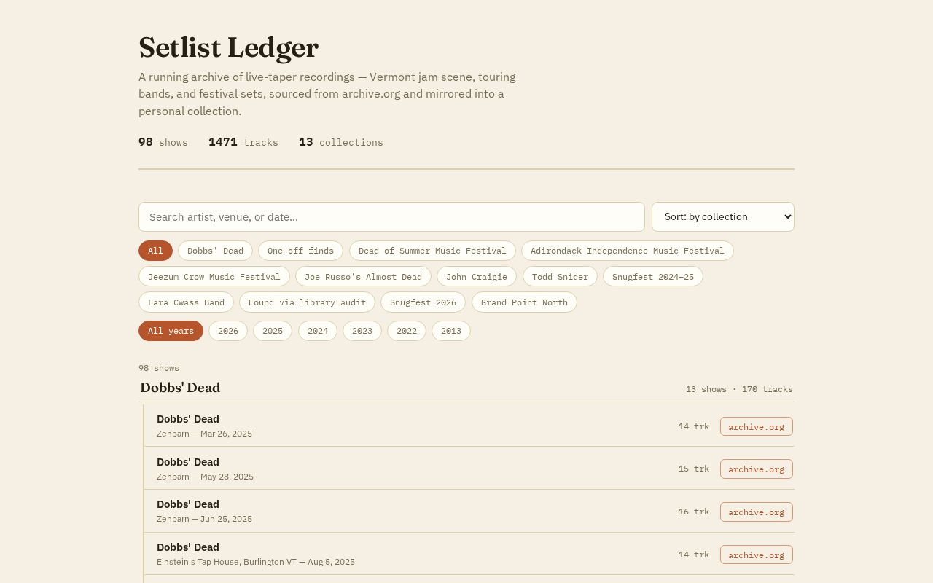Open archive.org link for Einstein's Tap House show
Screen dimensions: 933x583
tap(757, 555)
